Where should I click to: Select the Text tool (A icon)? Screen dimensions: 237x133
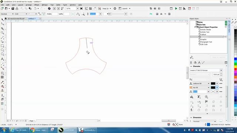[3, 59]
